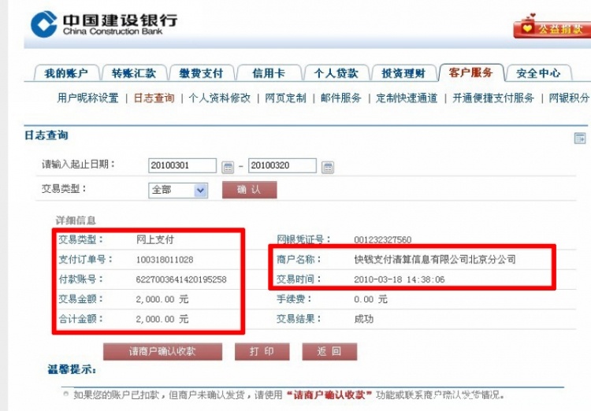Open the 个人资料修改 submenu link

point(219,98)
